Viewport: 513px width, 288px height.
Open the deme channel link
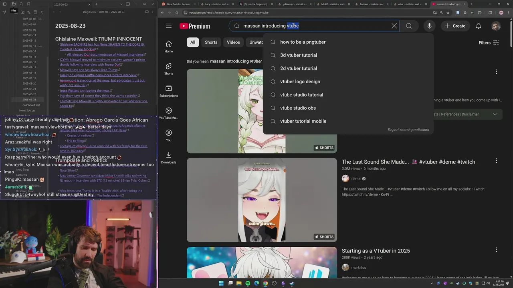[356, 179]
